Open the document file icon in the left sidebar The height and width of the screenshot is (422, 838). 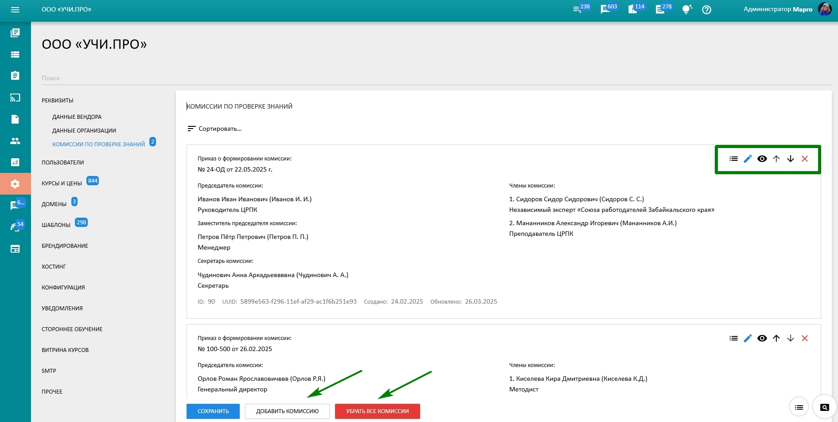coord(15,119)
